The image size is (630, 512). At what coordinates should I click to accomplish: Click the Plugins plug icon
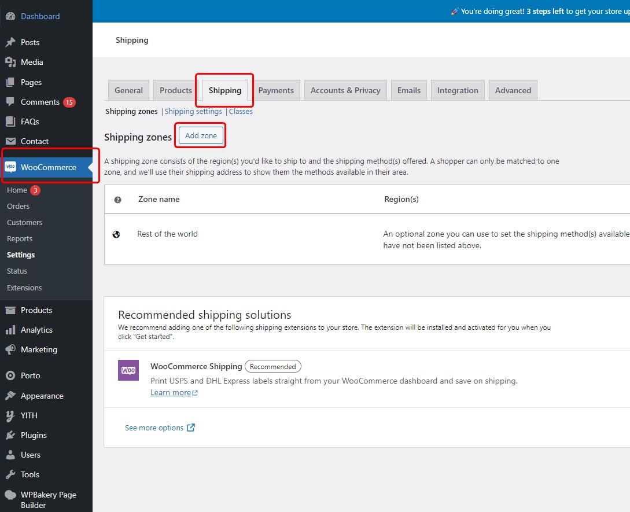click(x=10, y=435)
